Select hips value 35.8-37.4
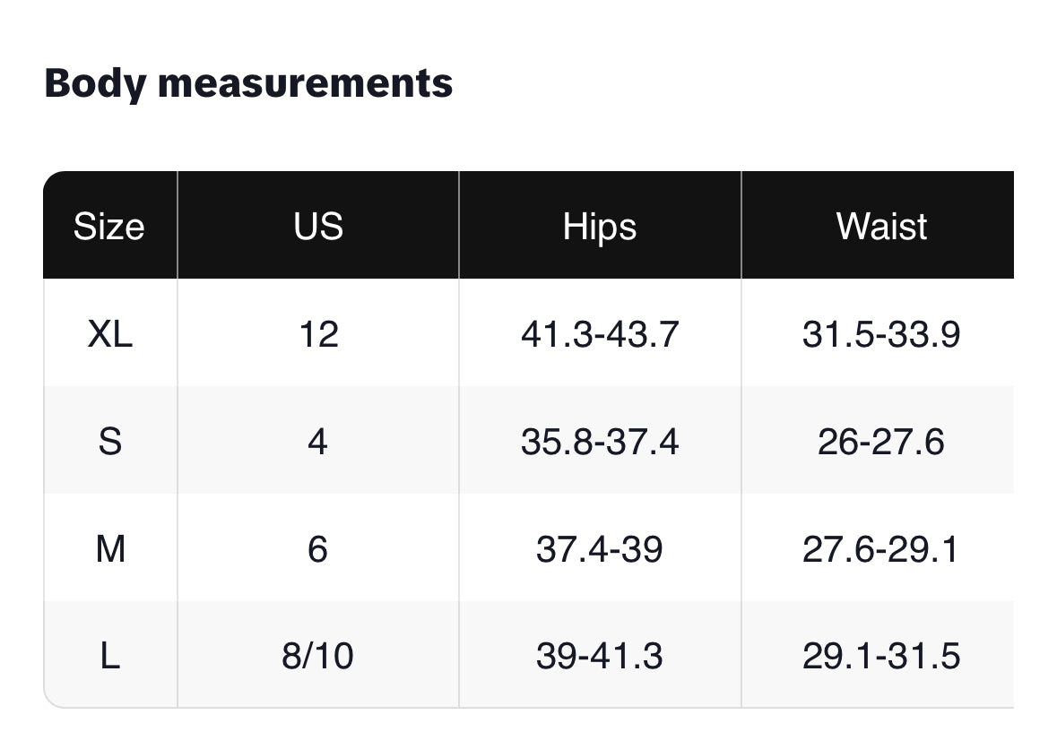The image size is (1057, 749). click(x=600, y=442)
